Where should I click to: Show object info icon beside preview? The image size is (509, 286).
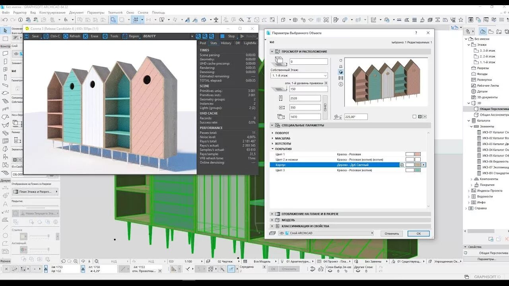[x=341, y=84]
